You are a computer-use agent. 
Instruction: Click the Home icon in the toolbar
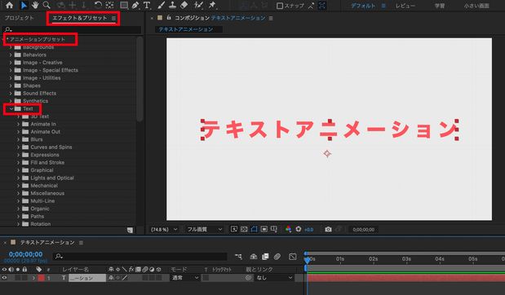9,5
